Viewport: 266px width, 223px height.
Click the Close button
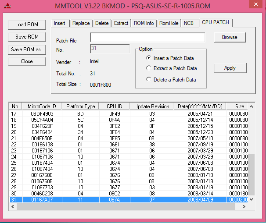(27, 61)
